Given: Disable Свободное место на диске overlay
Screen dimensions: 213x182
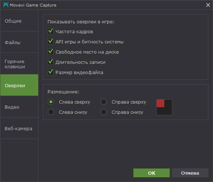Looking at the screenshot, I should 51,52.
